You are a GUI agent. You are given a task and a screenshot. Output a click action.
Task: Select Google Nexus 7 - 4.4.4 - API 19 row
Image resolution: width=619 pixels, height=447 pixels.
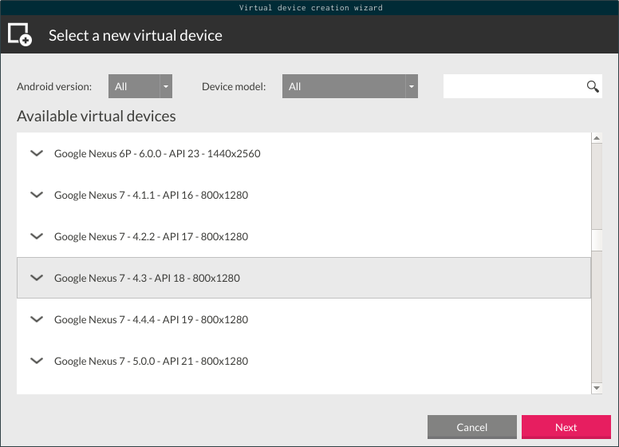[x=304, y=319]
